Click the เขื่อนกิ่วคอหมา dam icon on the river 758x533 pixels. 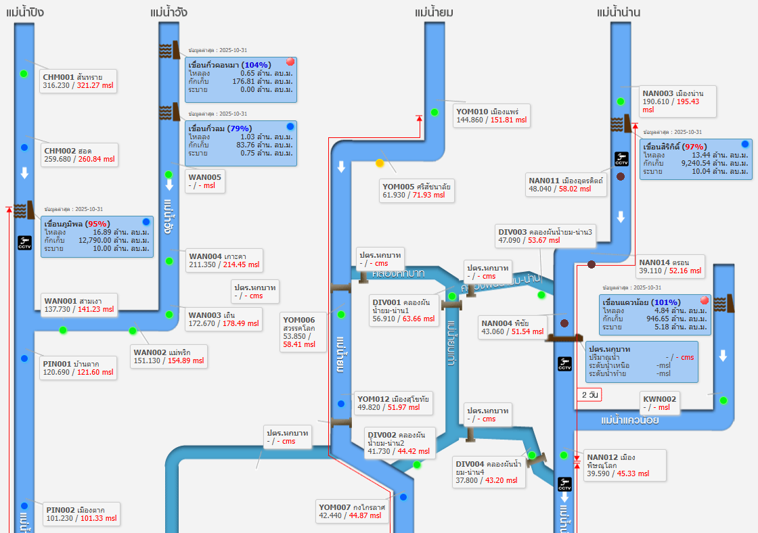coord(169,51)
